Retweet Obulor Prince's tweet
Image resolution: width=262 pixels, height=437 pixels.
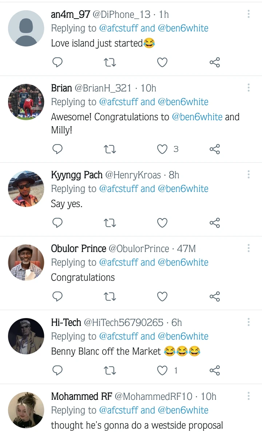(110, 297)
